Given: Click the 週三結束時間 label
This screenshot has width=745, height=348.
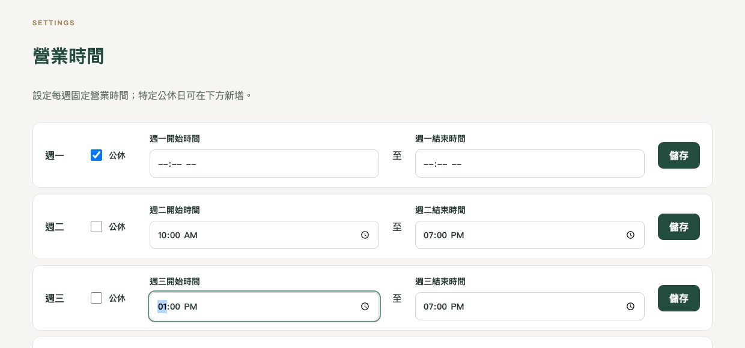Looking at the screenshot, I should click(x=440, y=281).
